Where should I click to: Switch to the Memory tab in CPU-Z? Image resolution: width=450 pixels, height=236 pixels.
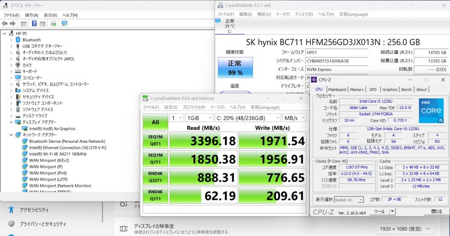click(356, 90)
